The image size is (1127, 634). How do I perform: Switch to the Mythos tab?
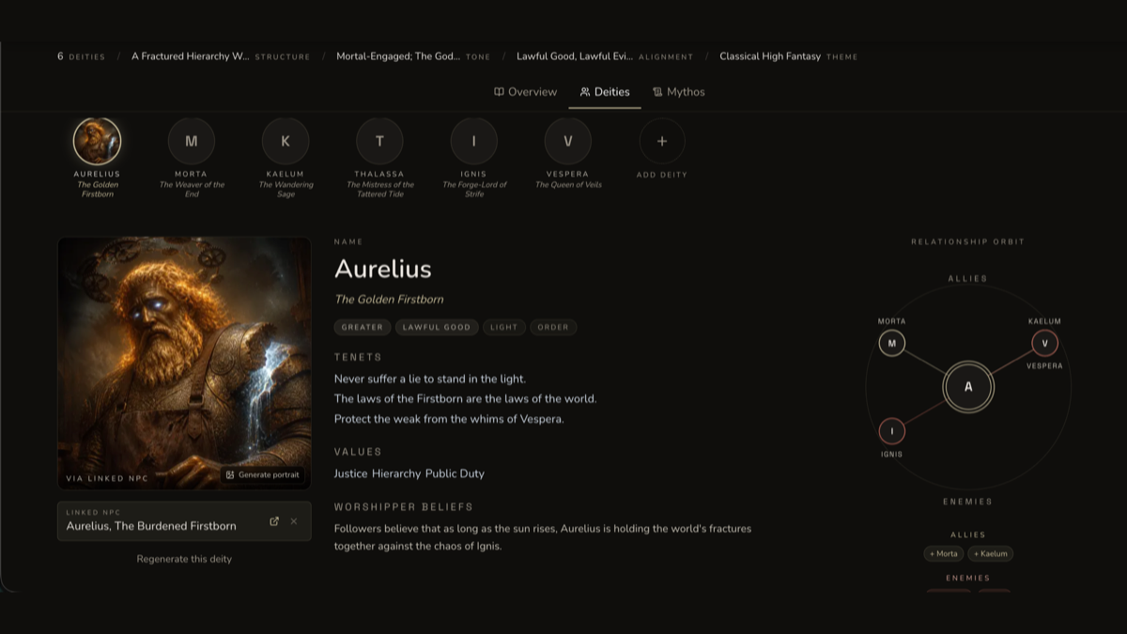coord(679,92)
